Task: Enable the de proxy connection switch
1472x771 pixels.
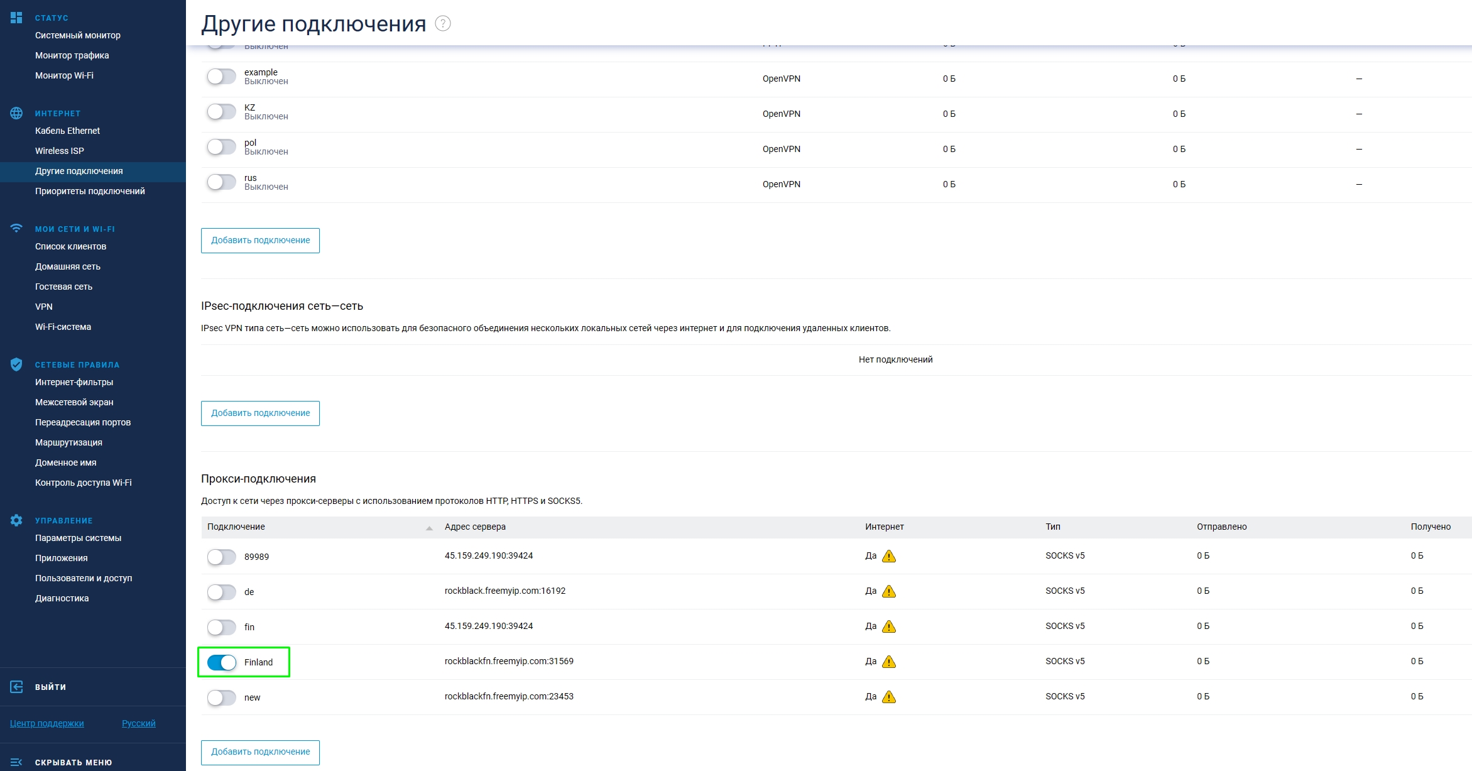Action: [222, 592]
